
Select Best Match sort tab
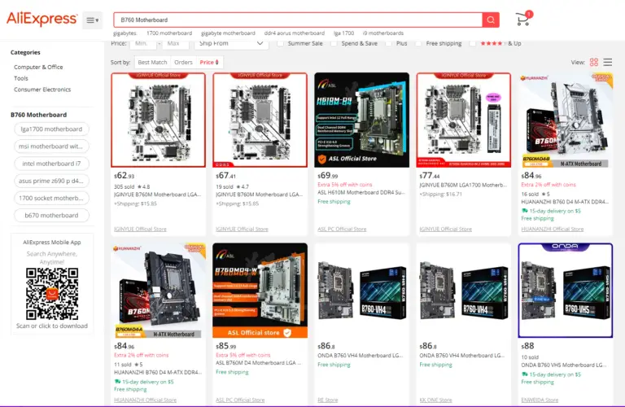click(152, 62)
